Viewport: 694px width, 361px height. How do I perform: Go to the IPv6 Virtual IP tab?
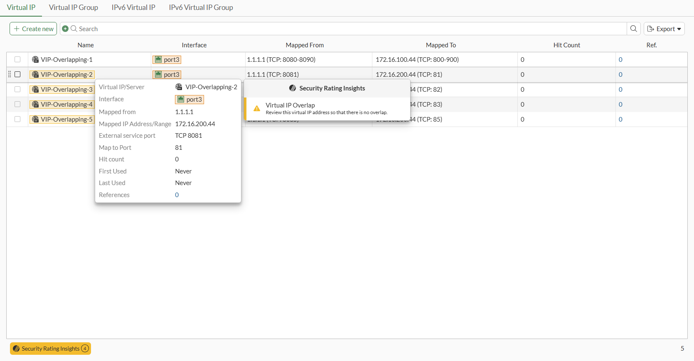coord(133,7)
